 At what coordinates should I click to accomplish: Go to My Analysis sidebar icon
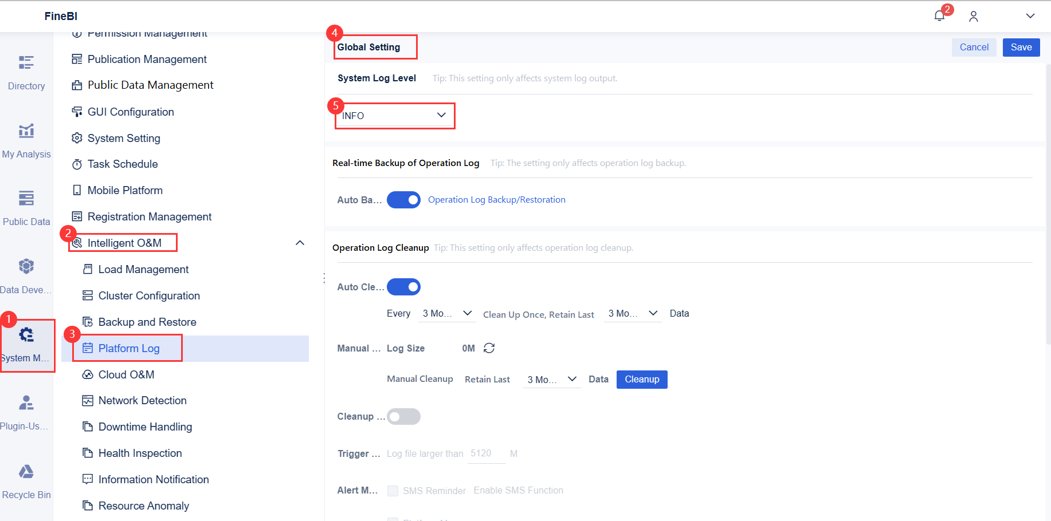[26, 140]
